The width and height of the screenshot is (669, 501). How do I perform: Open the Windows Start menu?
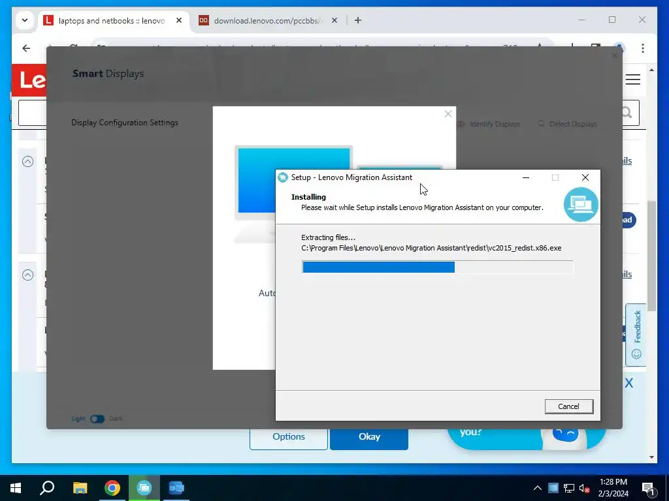[x=16, y=488]
